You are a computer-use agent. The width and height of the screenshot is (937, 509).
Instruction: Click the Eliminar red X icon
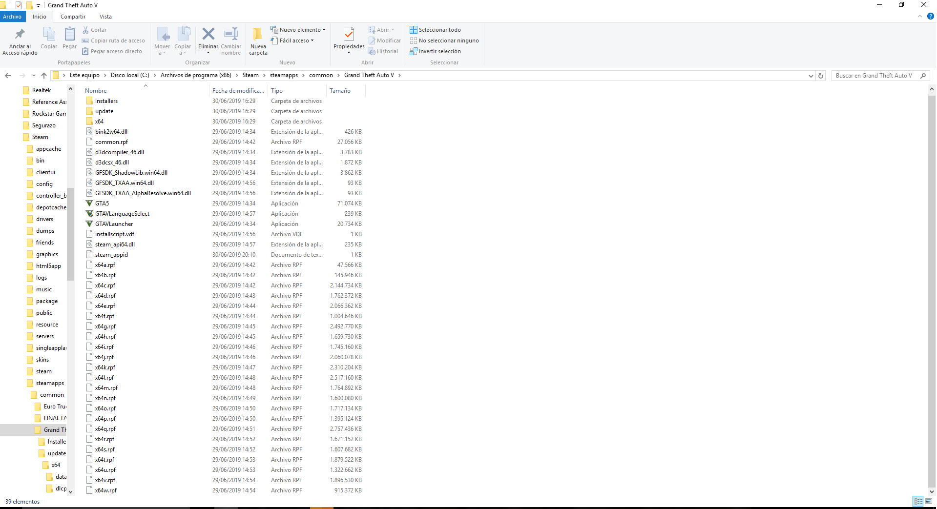208,34
